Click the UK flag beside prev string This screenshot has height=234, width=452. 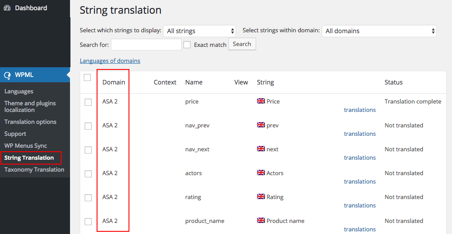pyautogui.click(x=261, y=125)
